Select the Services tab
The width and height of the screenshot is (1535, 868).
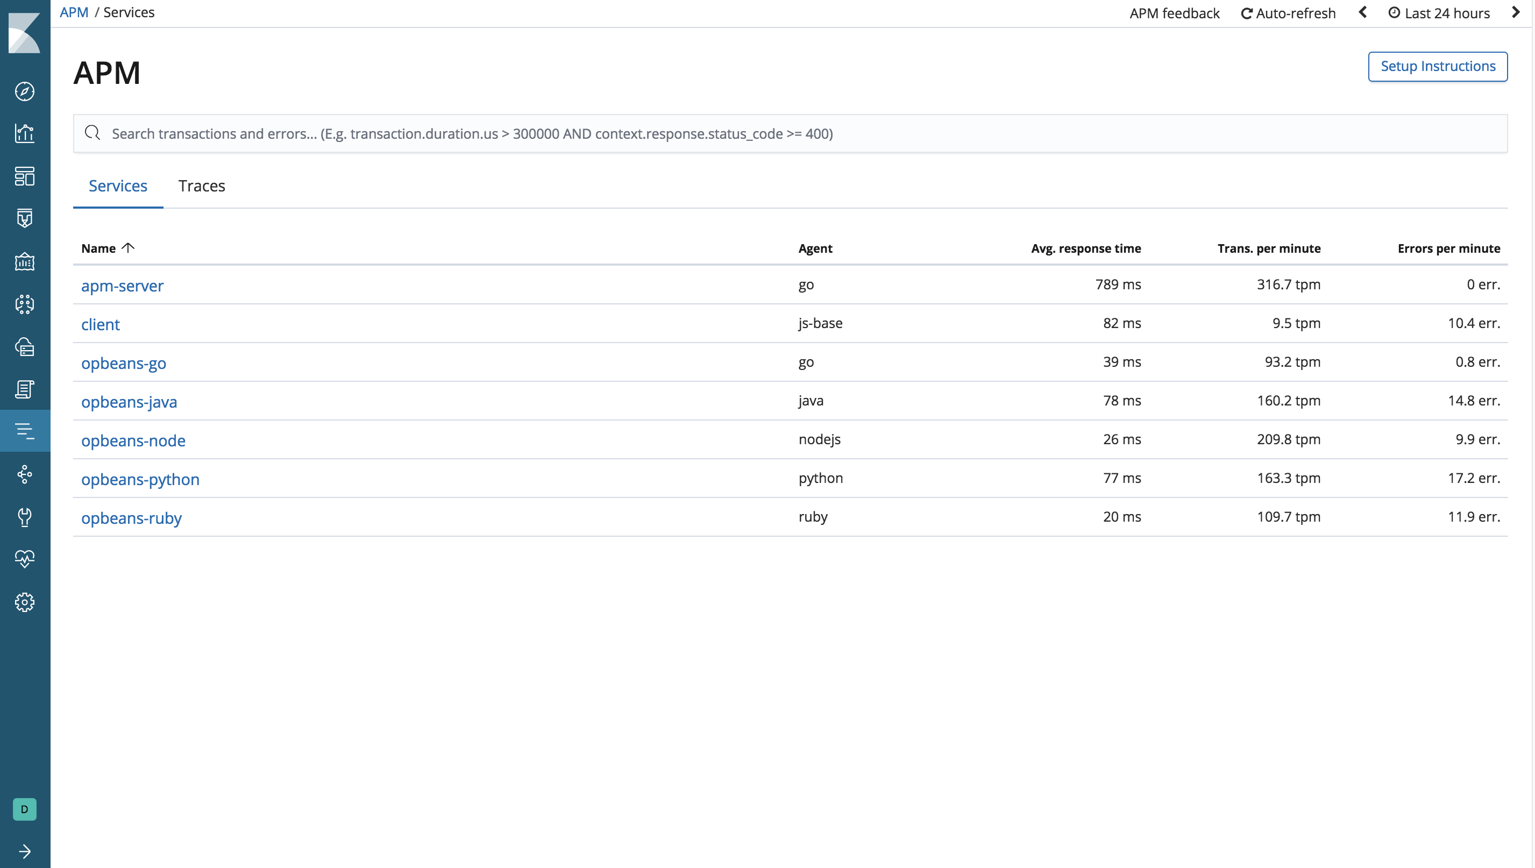[x=117, y=186]
